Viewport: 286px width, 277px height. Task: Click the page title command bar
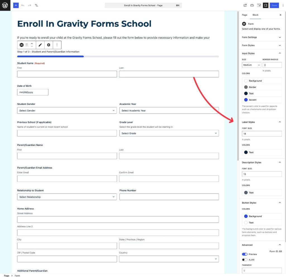[143, 5]
